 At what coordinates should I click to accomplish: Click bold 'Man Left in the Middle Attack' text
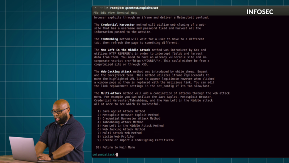[125, 50]
